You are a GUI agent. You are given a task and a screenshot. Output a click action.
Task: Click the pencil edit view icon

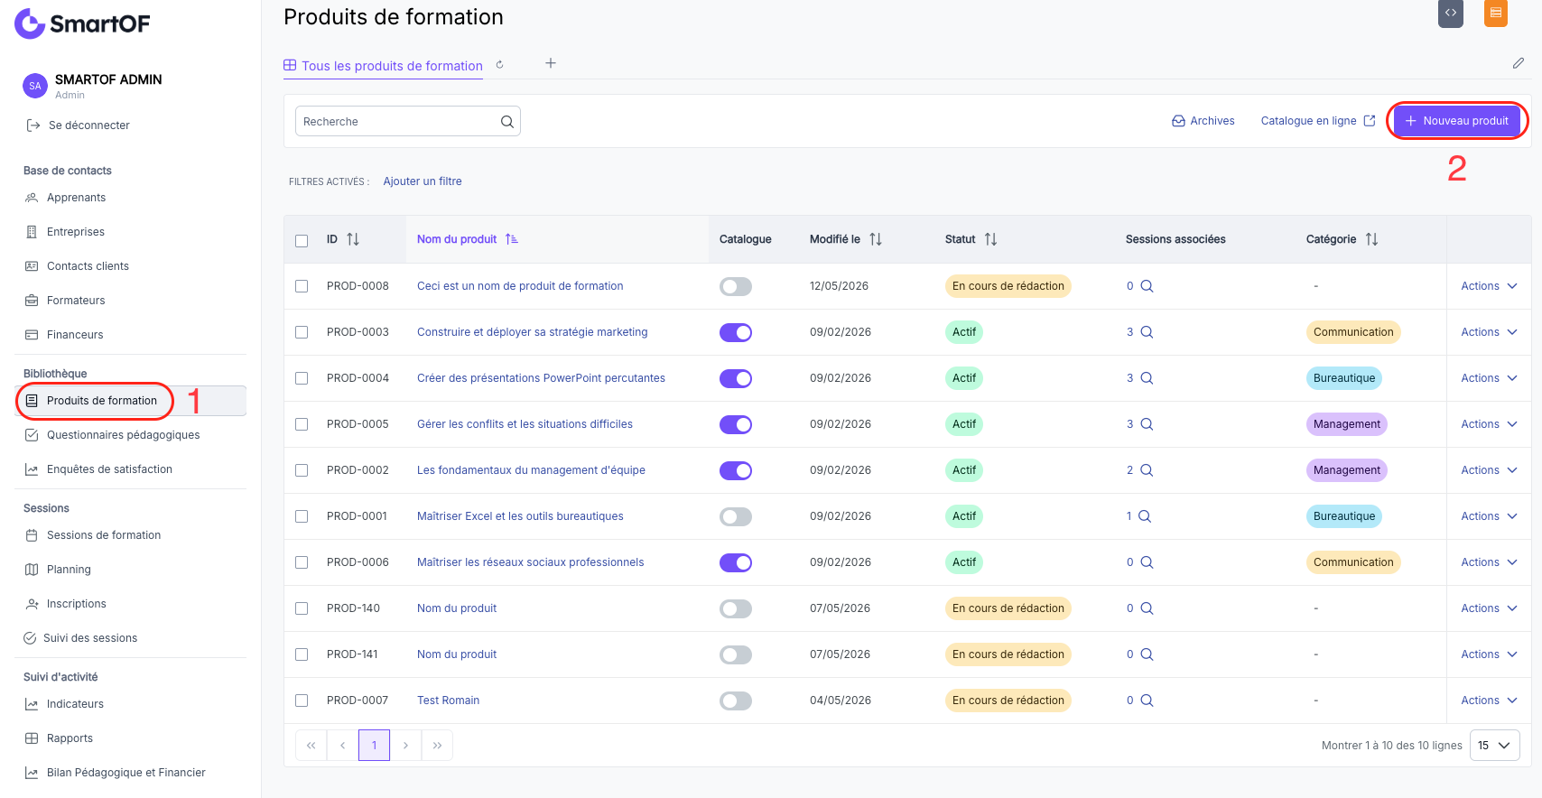[x=1519, y=63]
